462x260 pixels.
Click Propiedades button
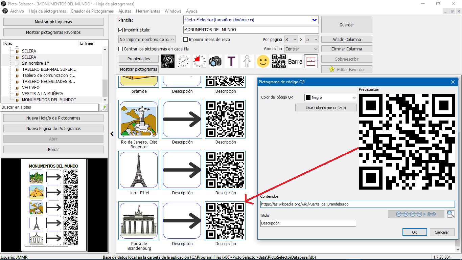[139, 59]
